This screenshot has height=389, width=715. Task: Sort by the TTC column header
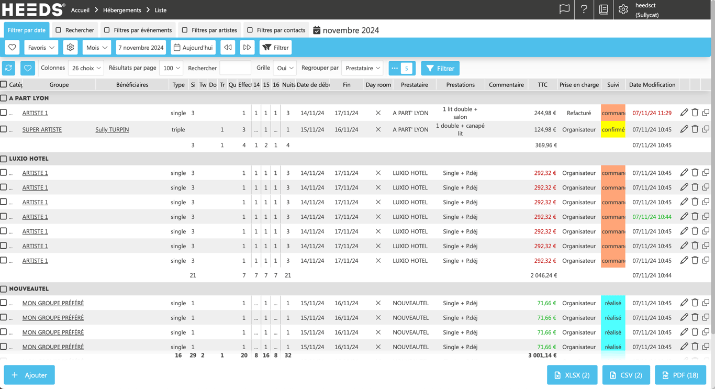[542, 85]
